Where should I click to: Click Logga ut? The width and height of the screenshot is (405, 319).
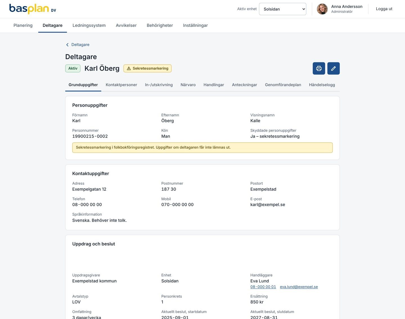tap(384, 9)
